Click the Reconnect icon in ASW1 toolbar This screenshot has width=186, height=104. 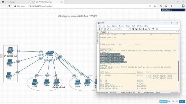click(x=108, y=29)
